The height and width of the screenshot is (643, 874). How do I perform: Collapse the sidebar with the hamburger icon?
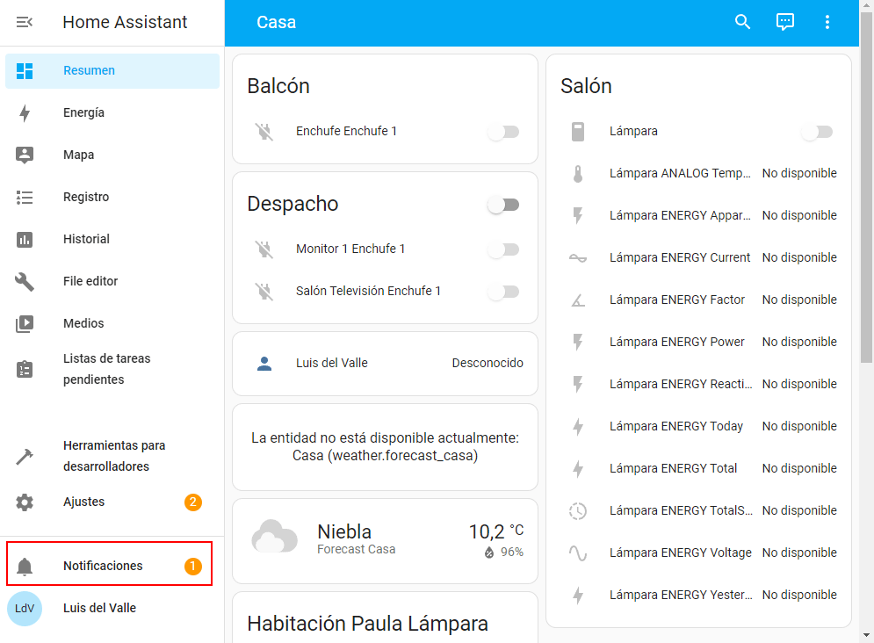coord(25,22)
